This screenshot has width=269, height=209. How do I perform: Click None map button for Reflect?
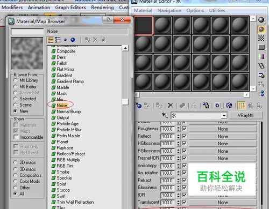(223, 137)
